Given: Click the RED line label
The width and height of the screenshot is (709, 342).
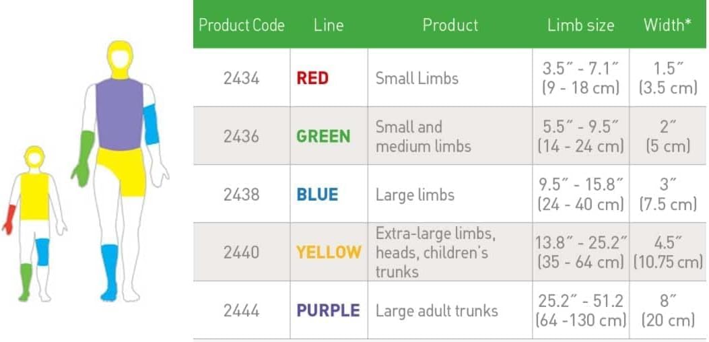Looking at the screenshot, I should click(x=312, y=78).
